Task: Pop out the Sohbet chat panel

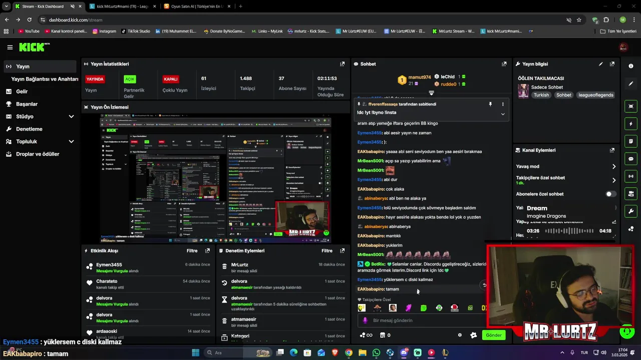Action: tap(504, 64)
